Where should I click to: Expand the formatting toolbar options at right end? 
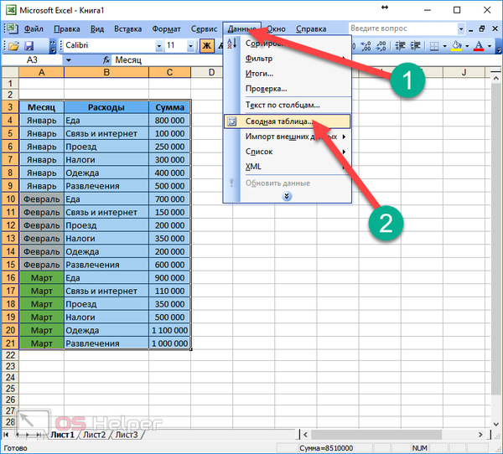499,46
